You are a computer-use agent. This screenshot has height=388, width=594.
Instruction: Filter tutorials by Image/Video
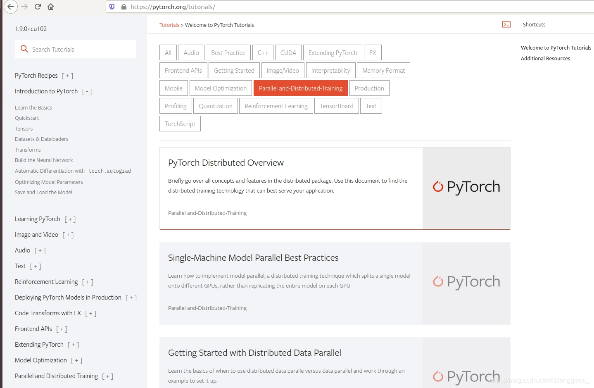283,70
